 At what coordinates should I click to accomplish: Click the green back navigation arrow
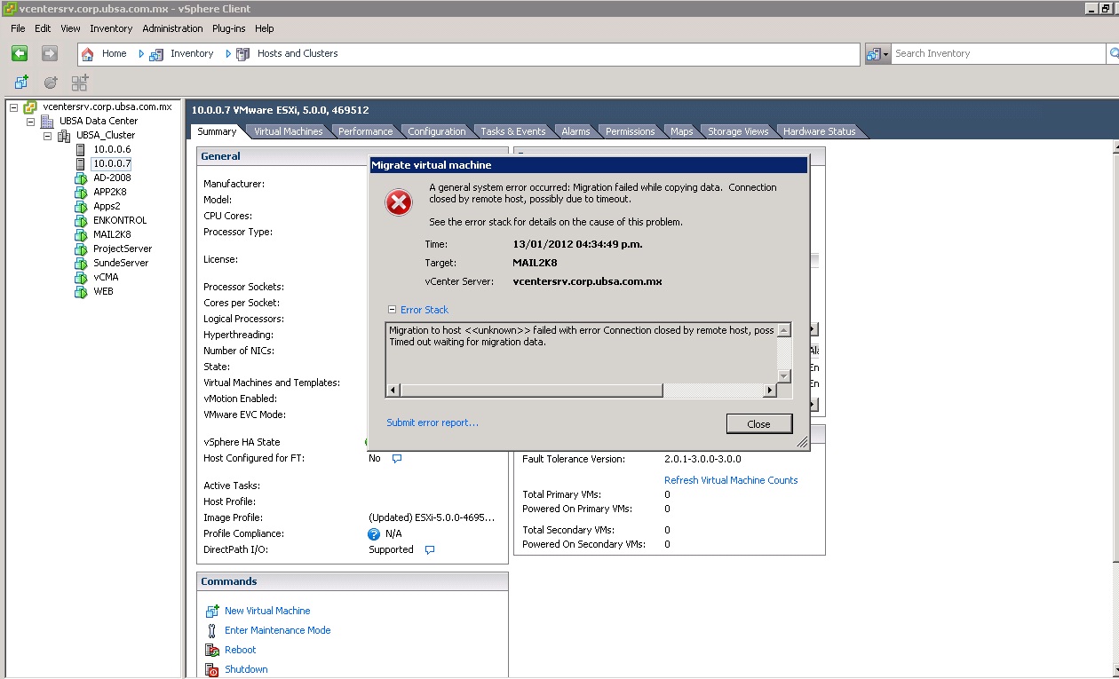[19, 53]
